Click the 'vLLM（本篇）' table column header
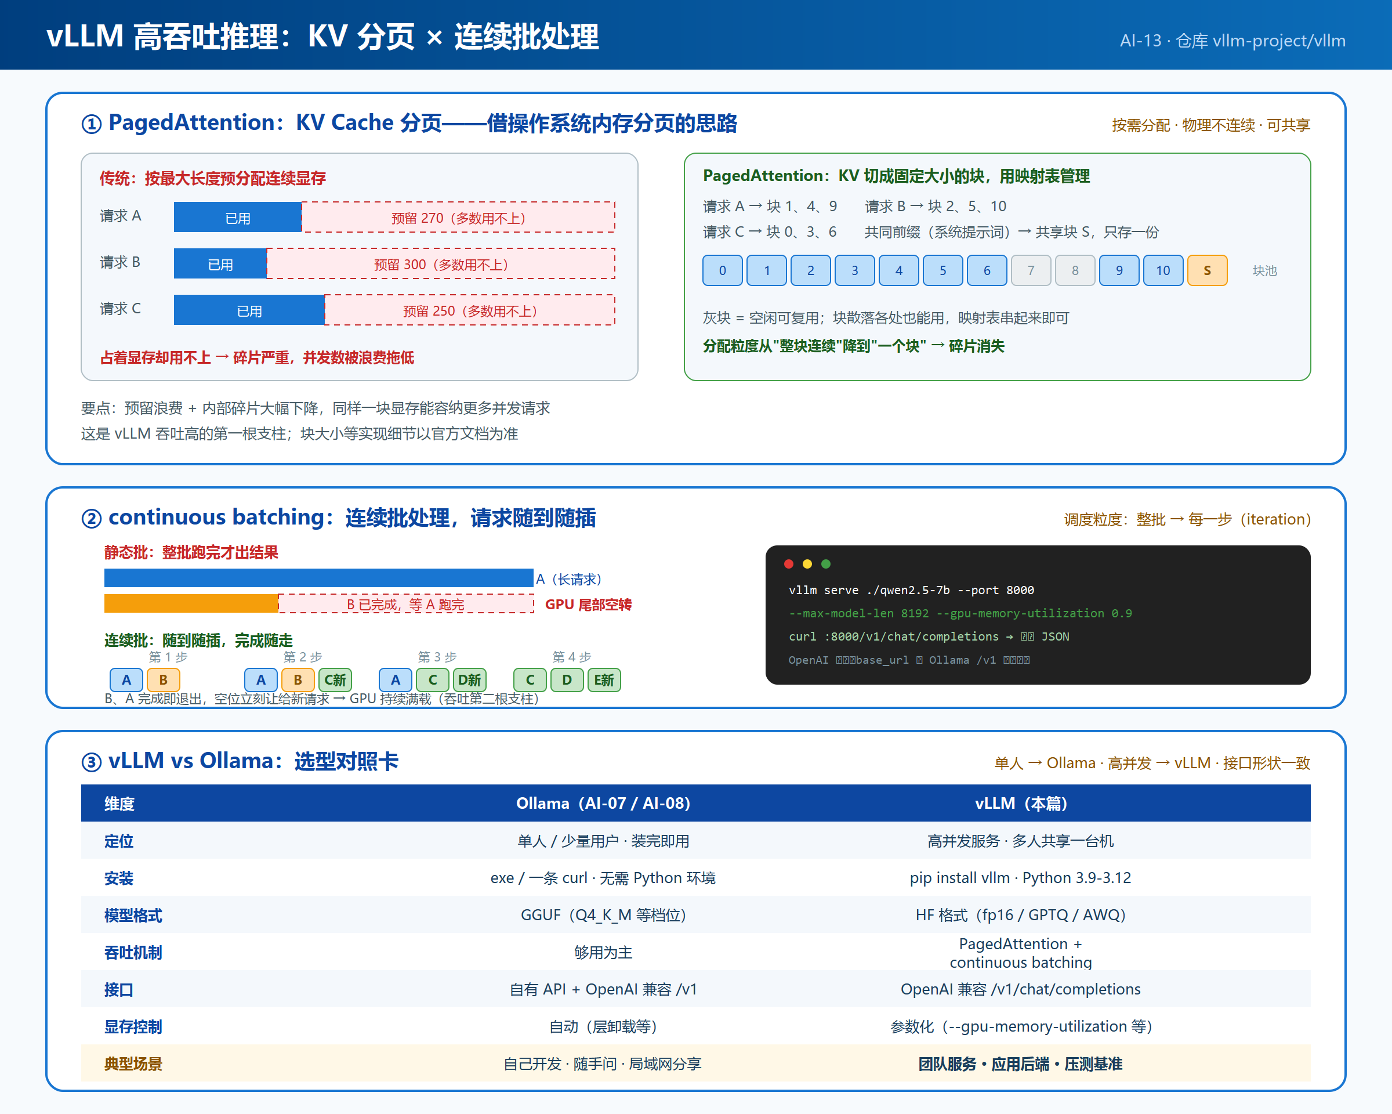1392x1114 pixels. 1021,804
